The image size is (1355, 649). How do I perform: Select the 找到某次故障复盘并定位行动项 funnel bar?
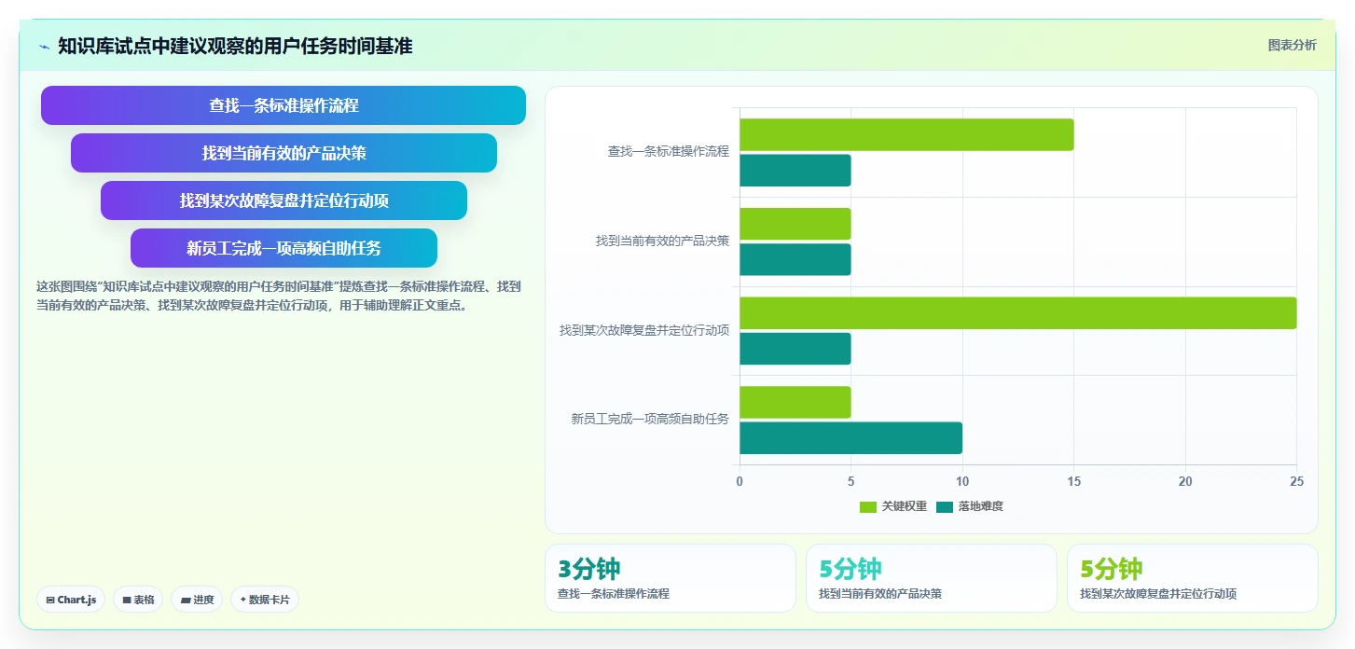pyautogui.click(x=283, y=200)
